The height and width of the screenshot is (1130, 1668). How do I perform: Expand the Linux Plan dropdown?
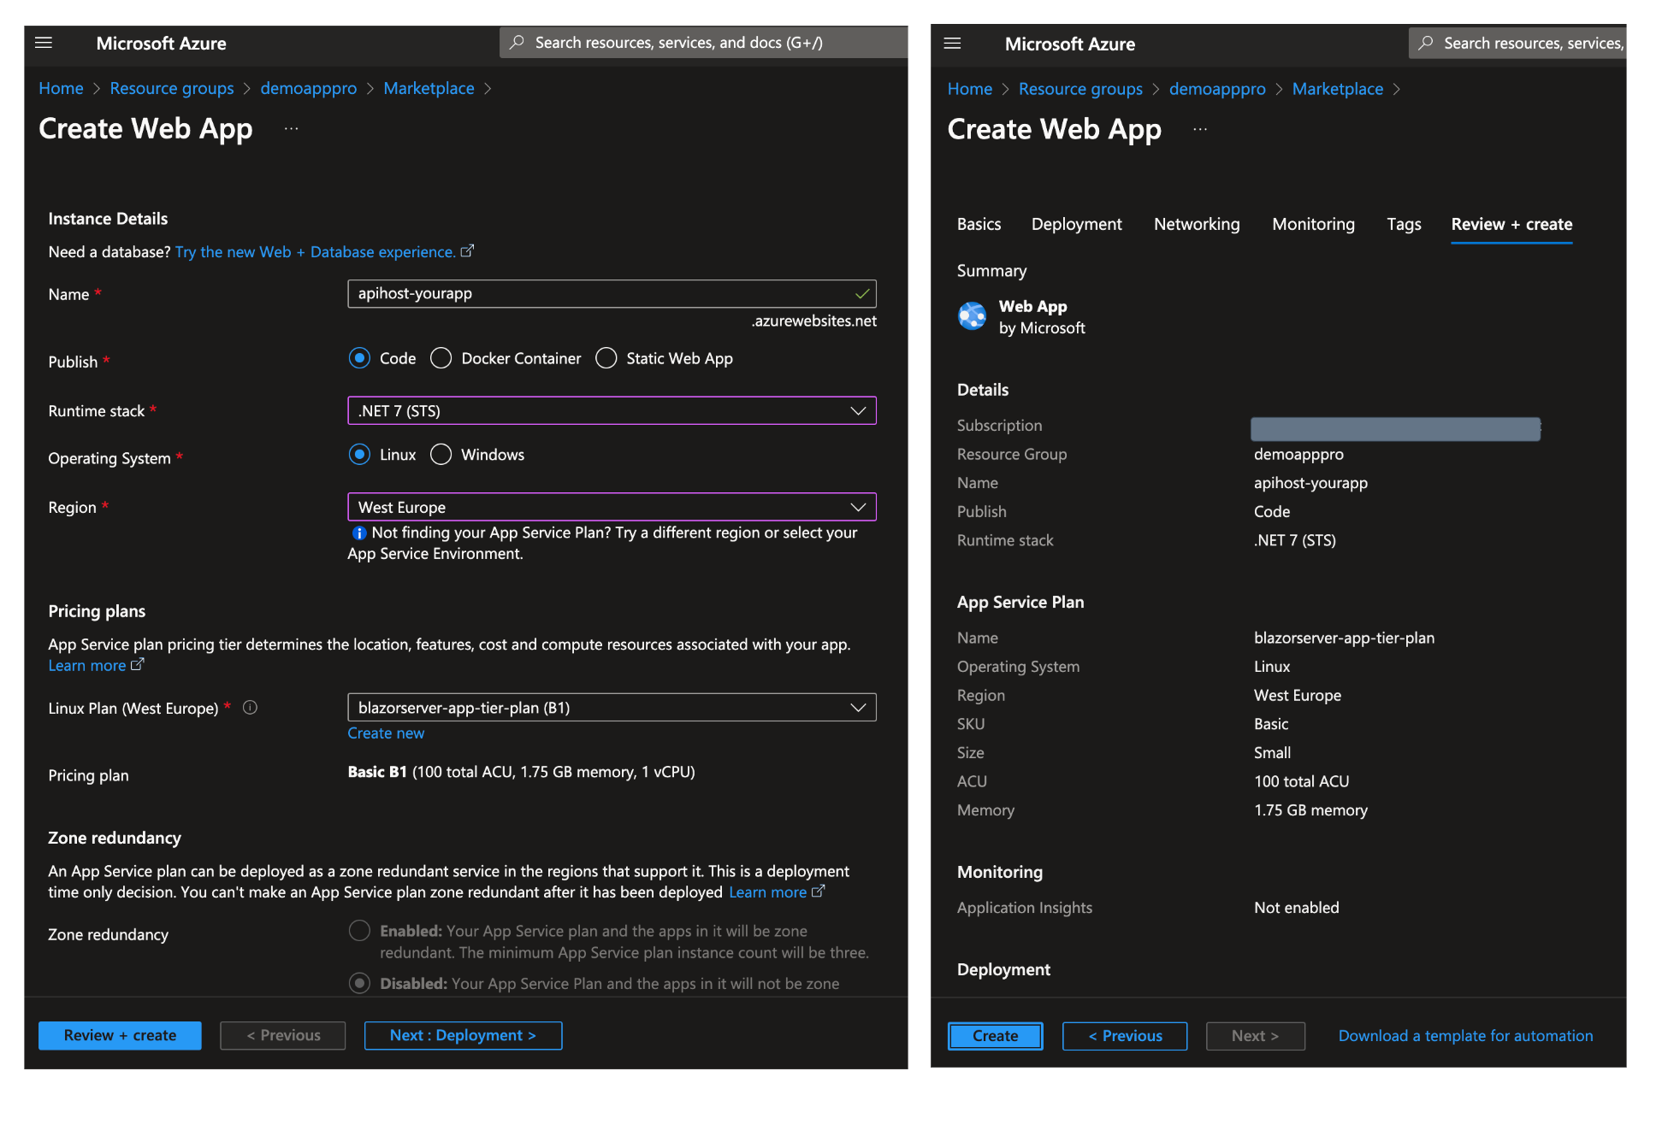click(x=612, y=708)
